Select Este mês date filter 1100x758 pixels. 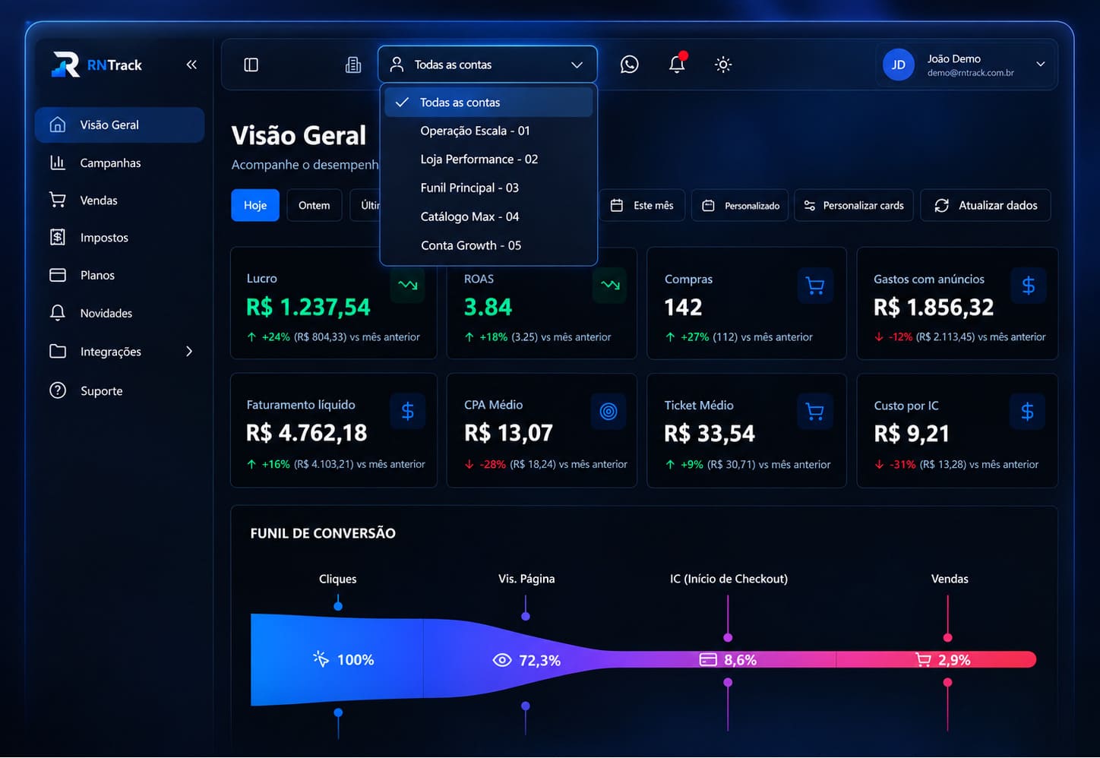(643, 205)
